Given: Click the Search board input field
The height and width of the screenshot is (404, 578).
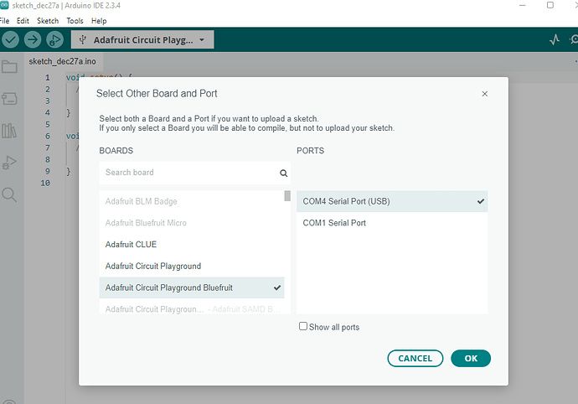Looking at the screenshot, I should (188, 173).
